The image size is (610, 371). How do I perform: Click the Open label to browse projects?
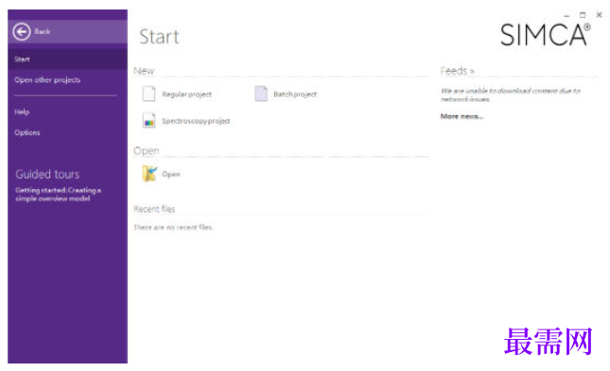(171, 174)
